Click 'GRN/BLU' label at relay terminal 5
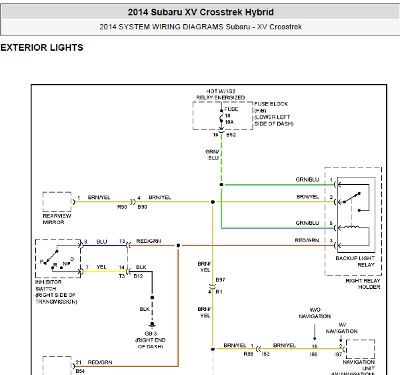400x375 pixels. click(x=307, y=223)
